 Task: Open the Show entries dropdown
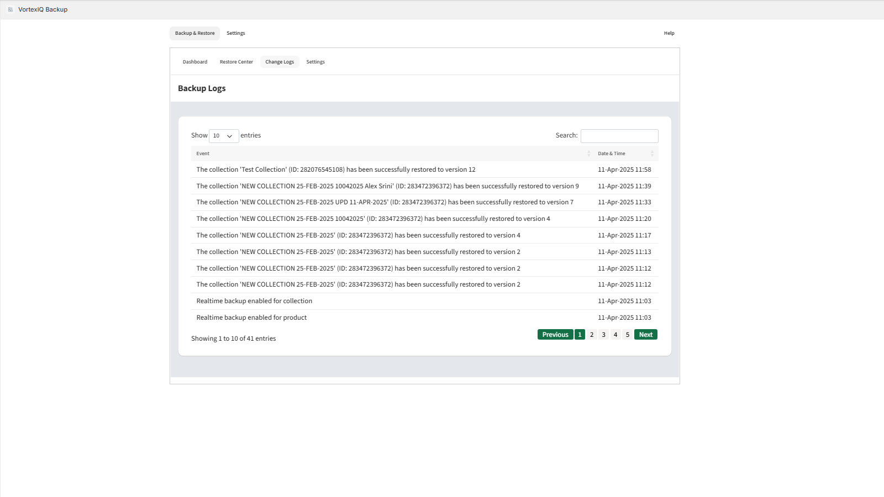223,136
